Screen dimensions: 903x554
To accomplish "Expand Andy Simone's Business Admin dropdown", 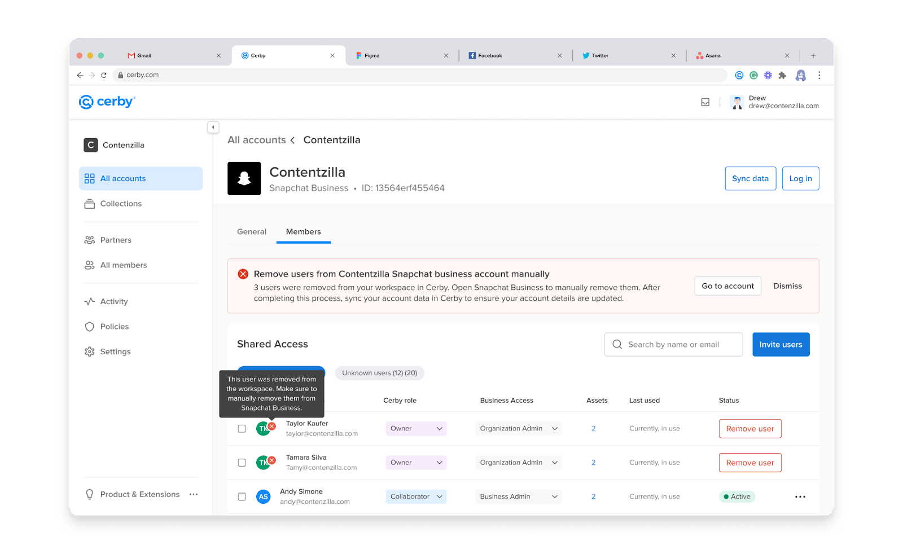I will [x=518, y=496].
